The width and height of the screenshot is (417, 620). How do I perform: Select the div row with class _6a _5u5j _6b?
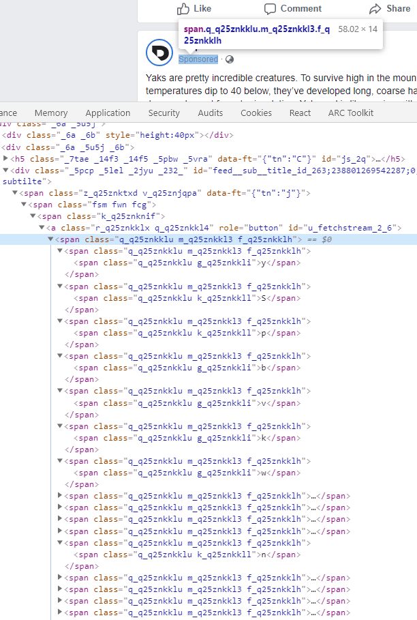pyautogui.click(x=68, y=147)
